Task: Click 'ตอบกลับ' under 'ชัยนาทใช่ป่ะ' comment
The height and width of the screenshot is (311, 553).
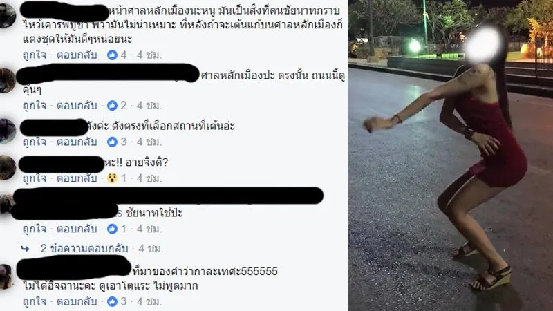Action: (77, 229)
